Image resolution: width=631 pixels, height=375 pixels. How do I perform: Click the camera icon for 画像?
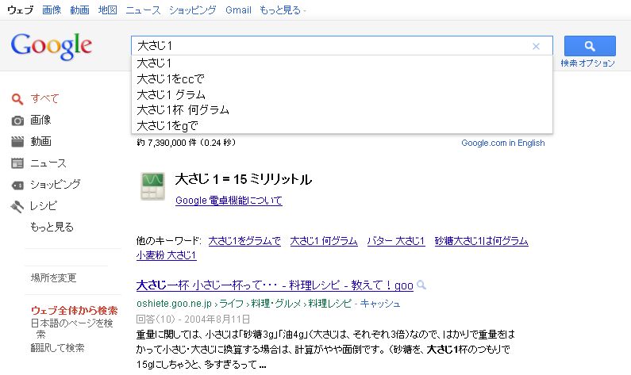(x=17, y=121)
